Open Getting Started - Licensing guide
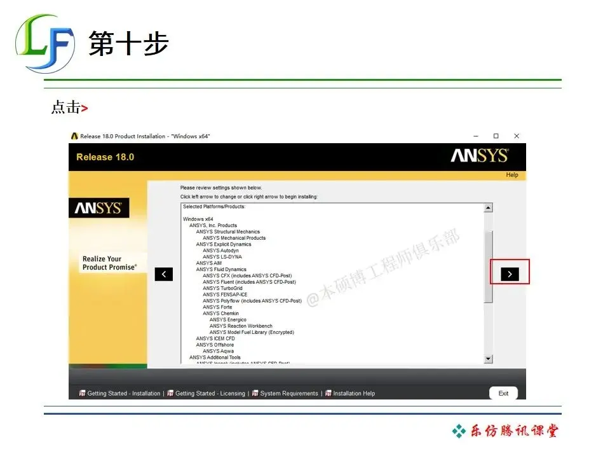The height and width of the screenshot is (458, 610). tap(210, 393)
